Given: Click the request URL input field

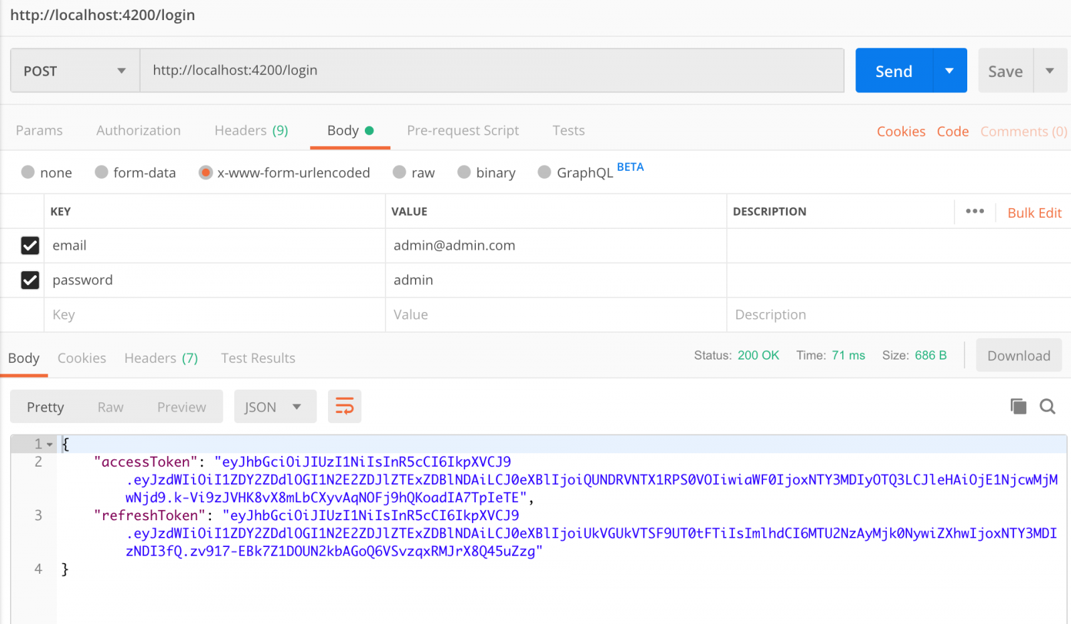Looking at the screenshot, I should 491,70.
